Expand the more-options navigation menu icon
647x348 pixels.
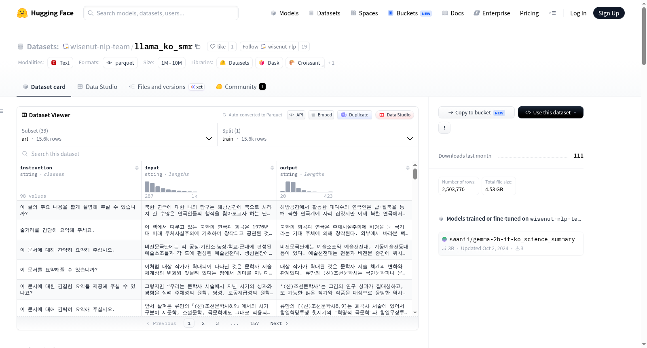tap(552, 13)
